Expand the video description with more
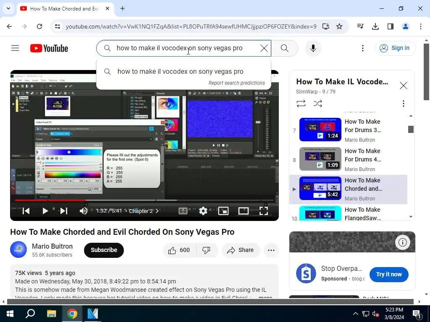 (x=265, y=297)
